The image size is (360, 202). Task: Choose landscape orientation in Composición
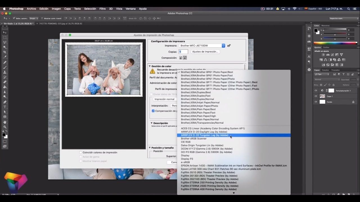tap(185, 58)
